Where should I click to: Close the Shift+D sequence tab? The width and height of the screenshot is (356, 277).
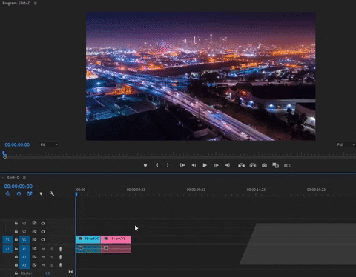pos(3,178)
